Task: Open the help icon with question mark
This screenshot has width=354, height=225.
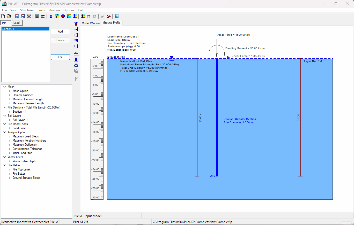Action: (117, 16)
